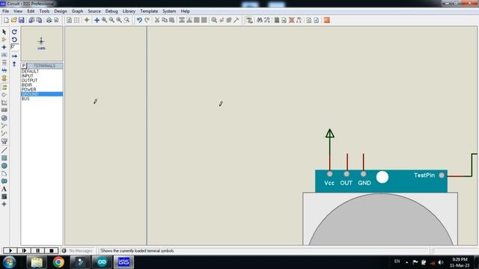Select the Graph Mode tool
Image resolution: width=479 pixels, height=269 pixels.
click(4, 103)
